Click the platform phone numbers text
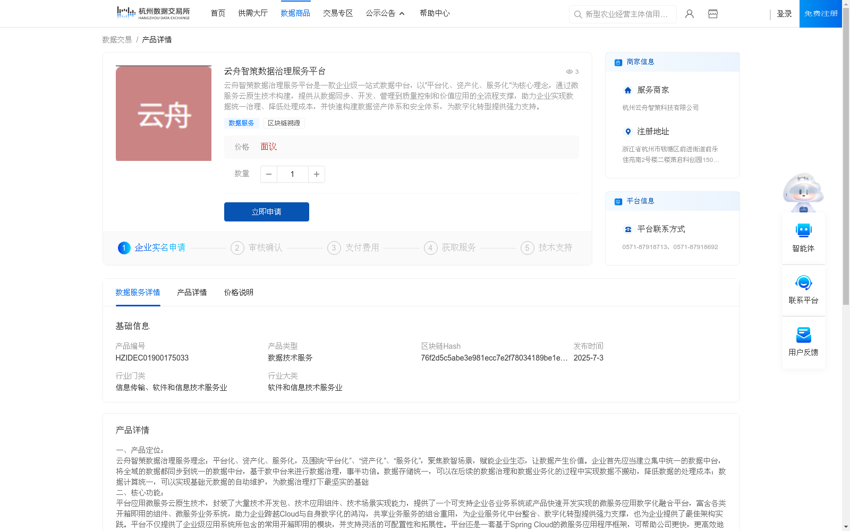Image resolution: width=850 pixels, height=531 pixels. 670,247
